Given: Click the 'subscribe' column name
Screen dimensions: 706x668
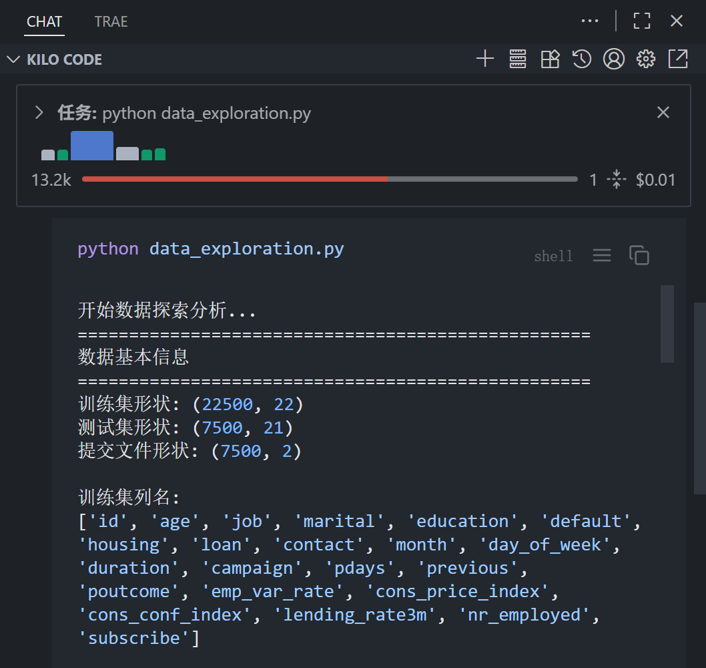Looking at the screenshot, I should (x=133, y=638).
